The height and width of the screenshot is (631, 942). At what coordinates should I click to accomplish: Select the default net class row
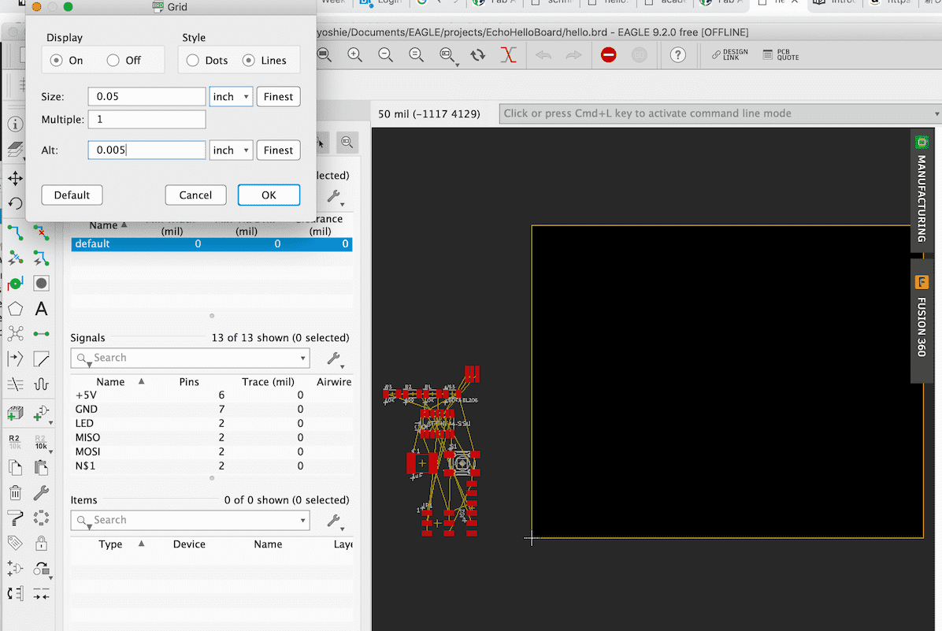(211, 244)
